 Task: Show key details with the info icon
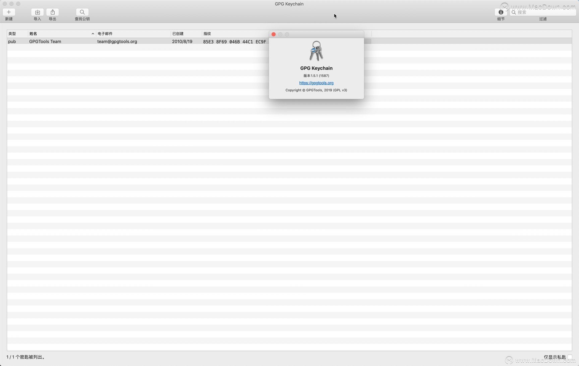pos(501,12)
